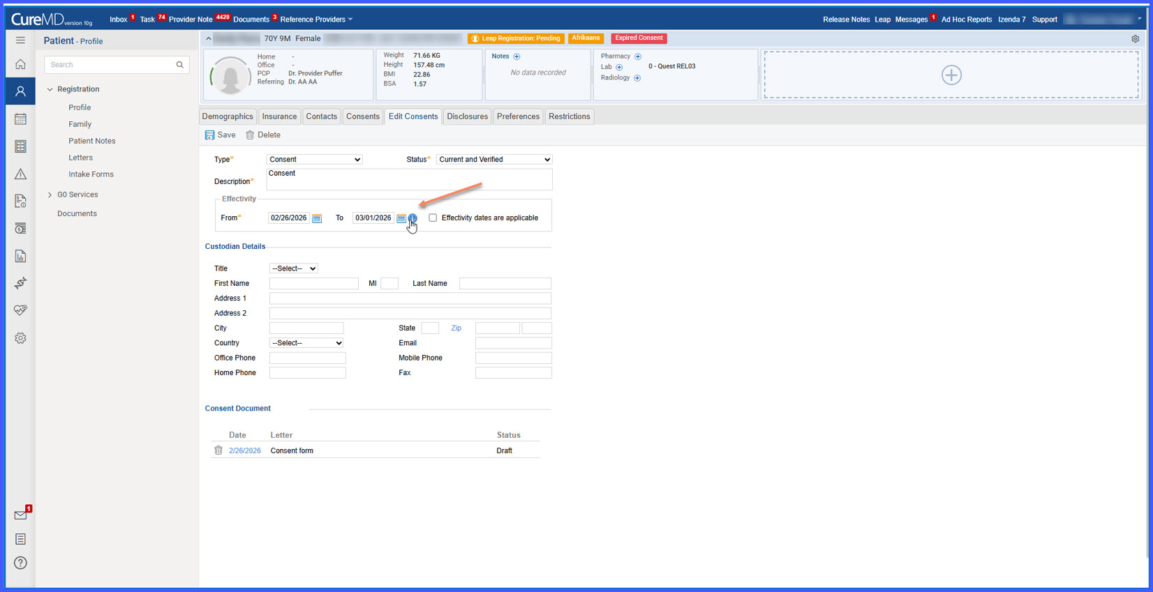
Task: Enable Effectivity dates are applicable checkbox
Action: pos(433,218)
